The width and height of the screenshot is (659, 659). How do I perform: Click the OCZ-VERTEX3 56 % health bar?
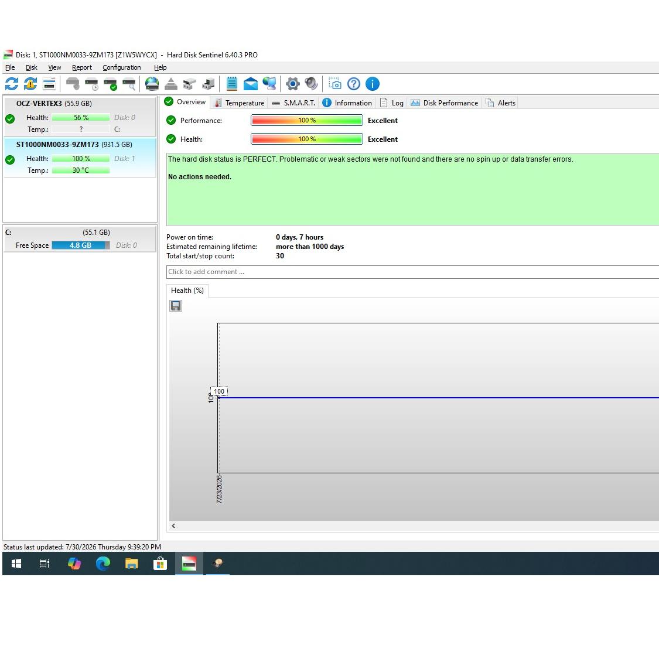click(x=81, y=118)
